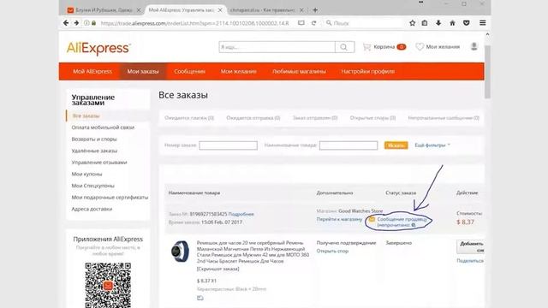Bookmark this page with the star icon
The height and width of the screenshot is (308, 548).
[x=413, y=23]
